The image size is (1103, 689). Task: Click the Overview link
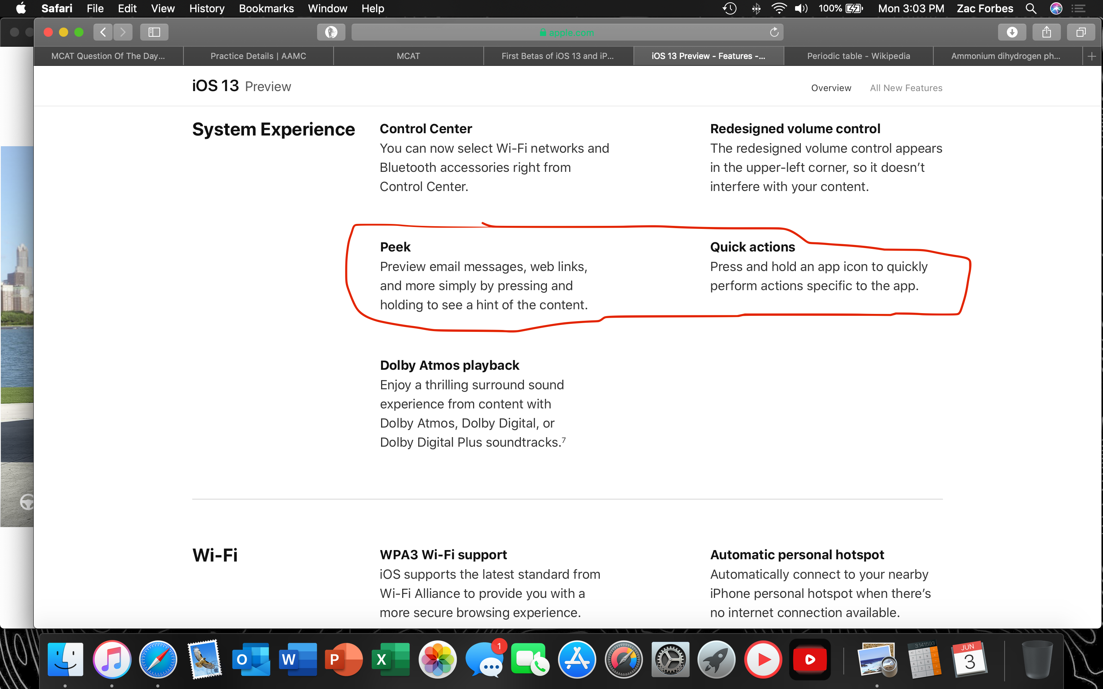(x=831, y=88)
